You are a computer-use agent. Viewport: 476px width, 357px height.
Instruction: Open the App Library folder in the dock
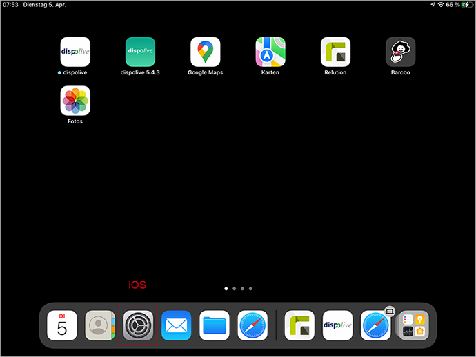point(413,325)
